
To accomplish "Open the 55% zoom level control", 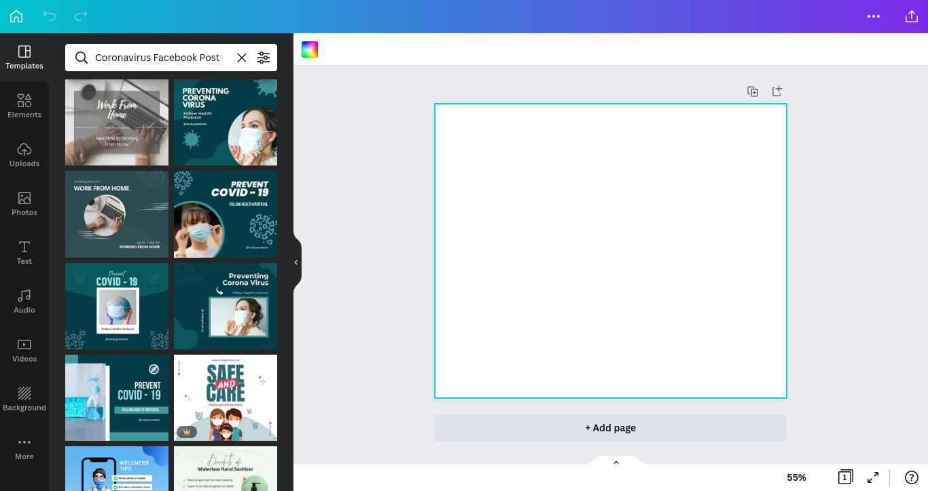I will [x=796, y=477].
